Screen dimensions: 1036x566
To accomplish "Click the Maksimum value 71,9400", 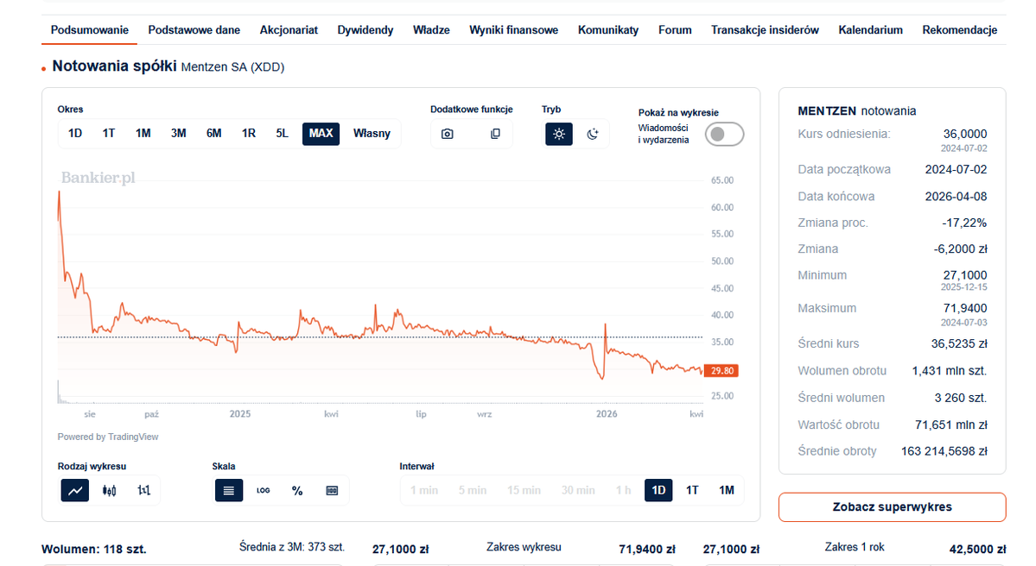I will [x=965, y=308].
